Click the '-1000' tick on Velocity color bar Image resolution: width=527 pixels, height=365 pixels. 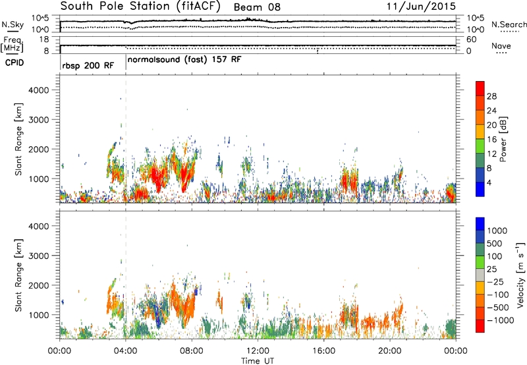[500, 320]
